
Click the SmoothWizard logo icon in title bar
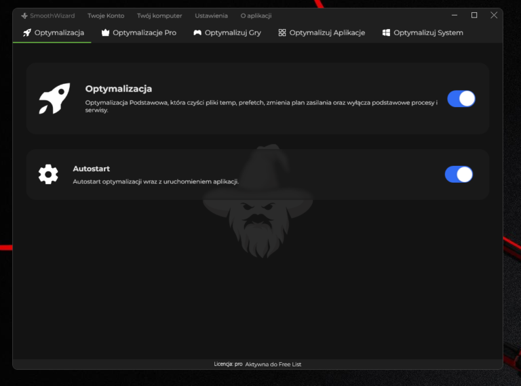click(24, 16)
